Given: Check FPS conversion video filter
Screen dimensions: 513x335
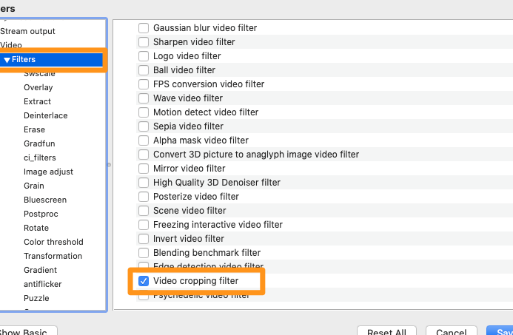Looking at the screenshot, I should (x=144, y=84).
